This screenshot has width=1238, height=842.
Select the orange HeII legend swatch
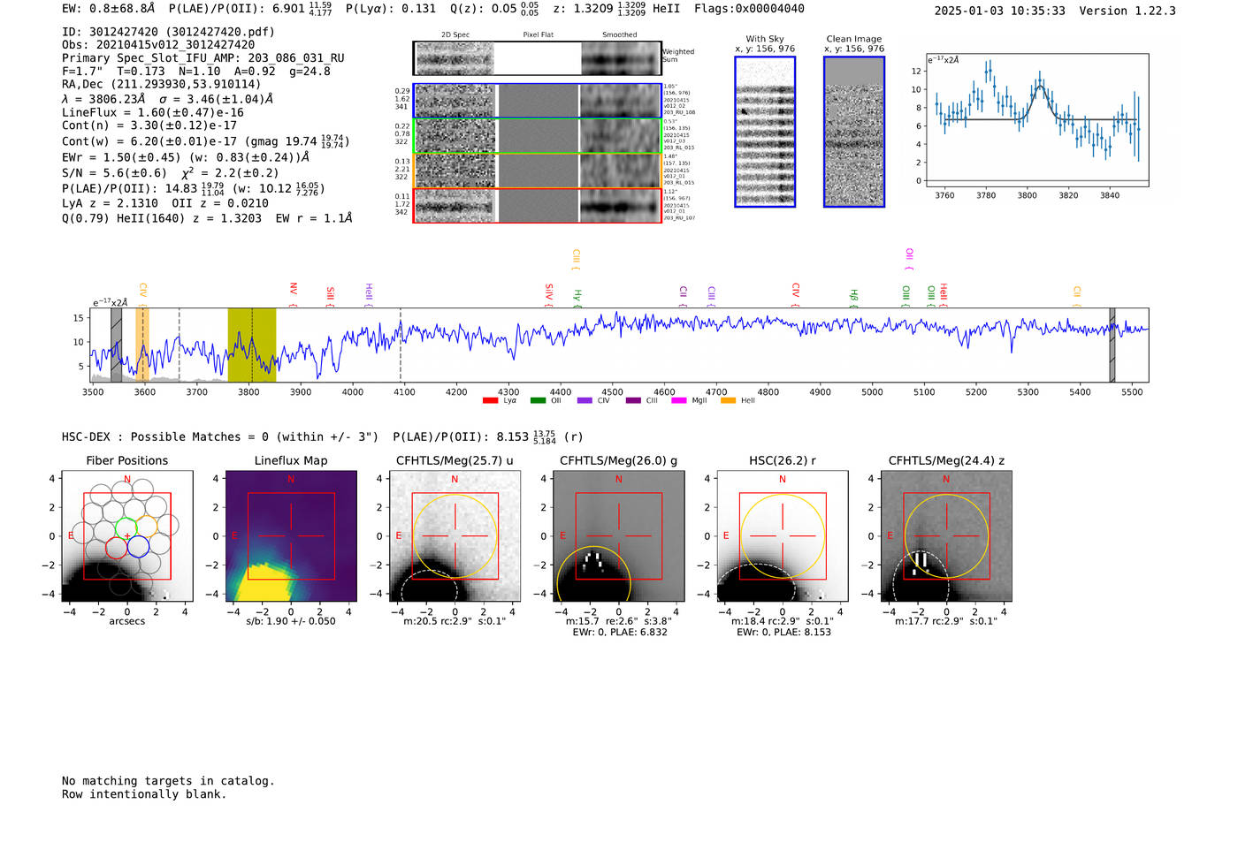tap(728, 401)
